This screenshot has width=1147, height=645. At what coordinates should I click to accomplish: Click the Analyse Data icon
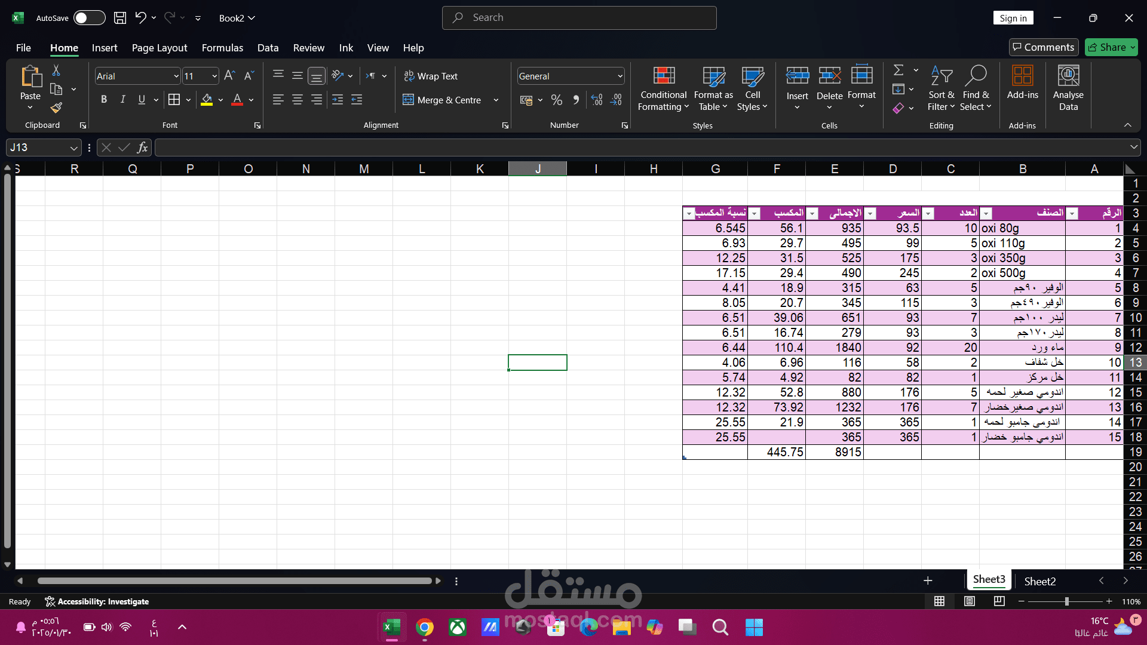pyautogui.click(x=1068, y=76)
